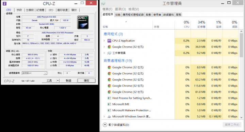Switch to the 應用程式歷程記錄 tab
This screenshot has width=245, height=132.
[133, 15]
